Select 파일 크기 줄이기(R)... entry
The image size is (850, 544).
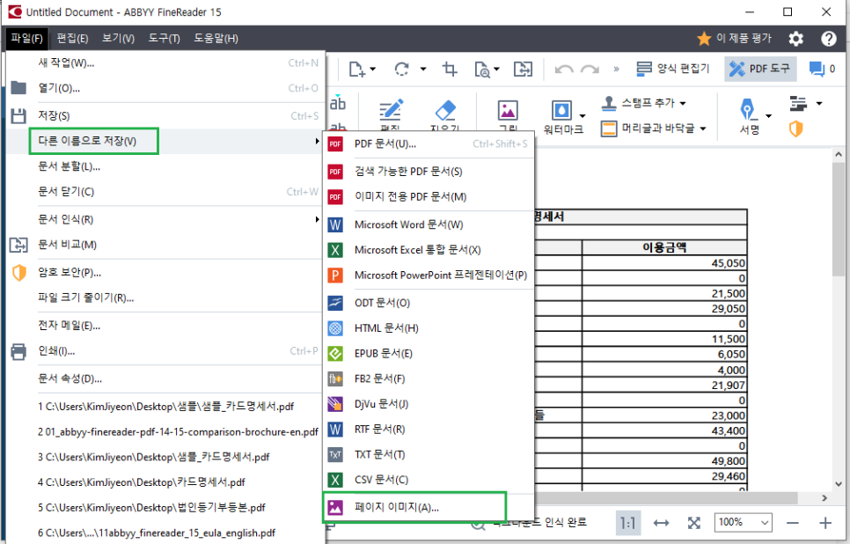tap(165, 298)
